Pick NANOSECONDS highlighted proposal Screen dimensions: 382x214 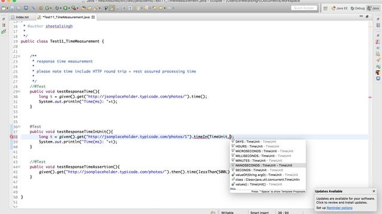(x=268, y=165)
